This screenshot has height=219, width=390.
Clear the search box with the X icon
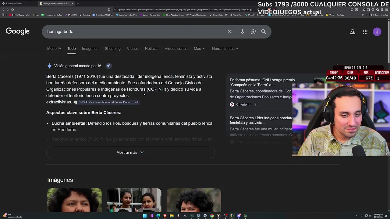[229, 32]
